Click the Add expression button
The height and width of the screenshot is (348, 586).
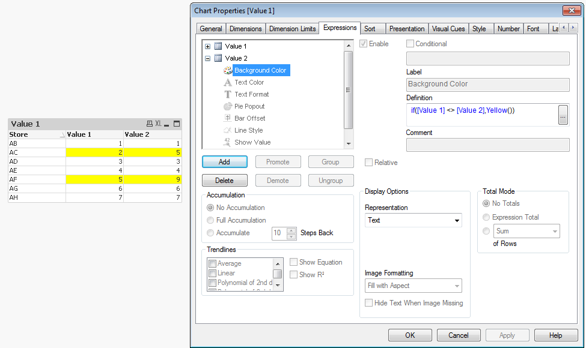(x=225, y=162)
